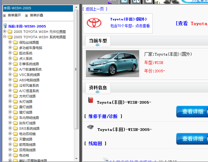
Task: Click the tree panel vertical scrollbar thumb
Action: pos(76,69)
